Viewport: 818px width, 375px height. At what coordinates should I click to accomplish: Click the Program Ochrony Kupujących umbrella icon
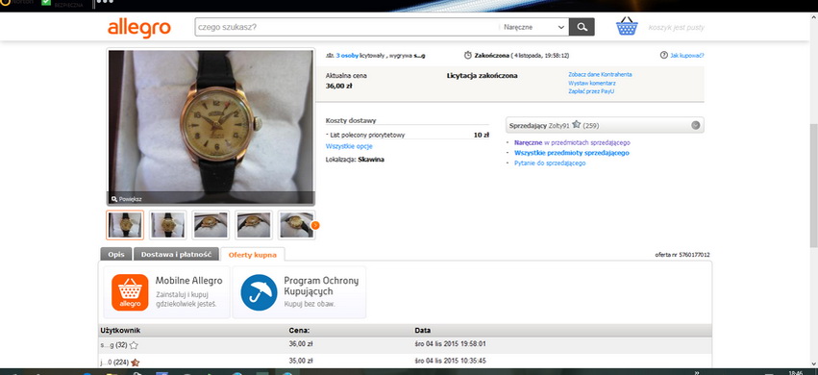pos(259,292)
